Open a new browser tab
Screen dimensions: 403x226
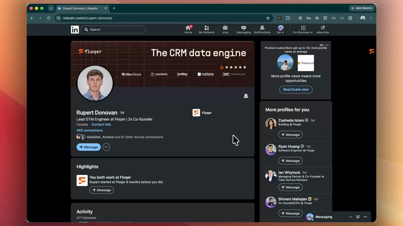114,8
